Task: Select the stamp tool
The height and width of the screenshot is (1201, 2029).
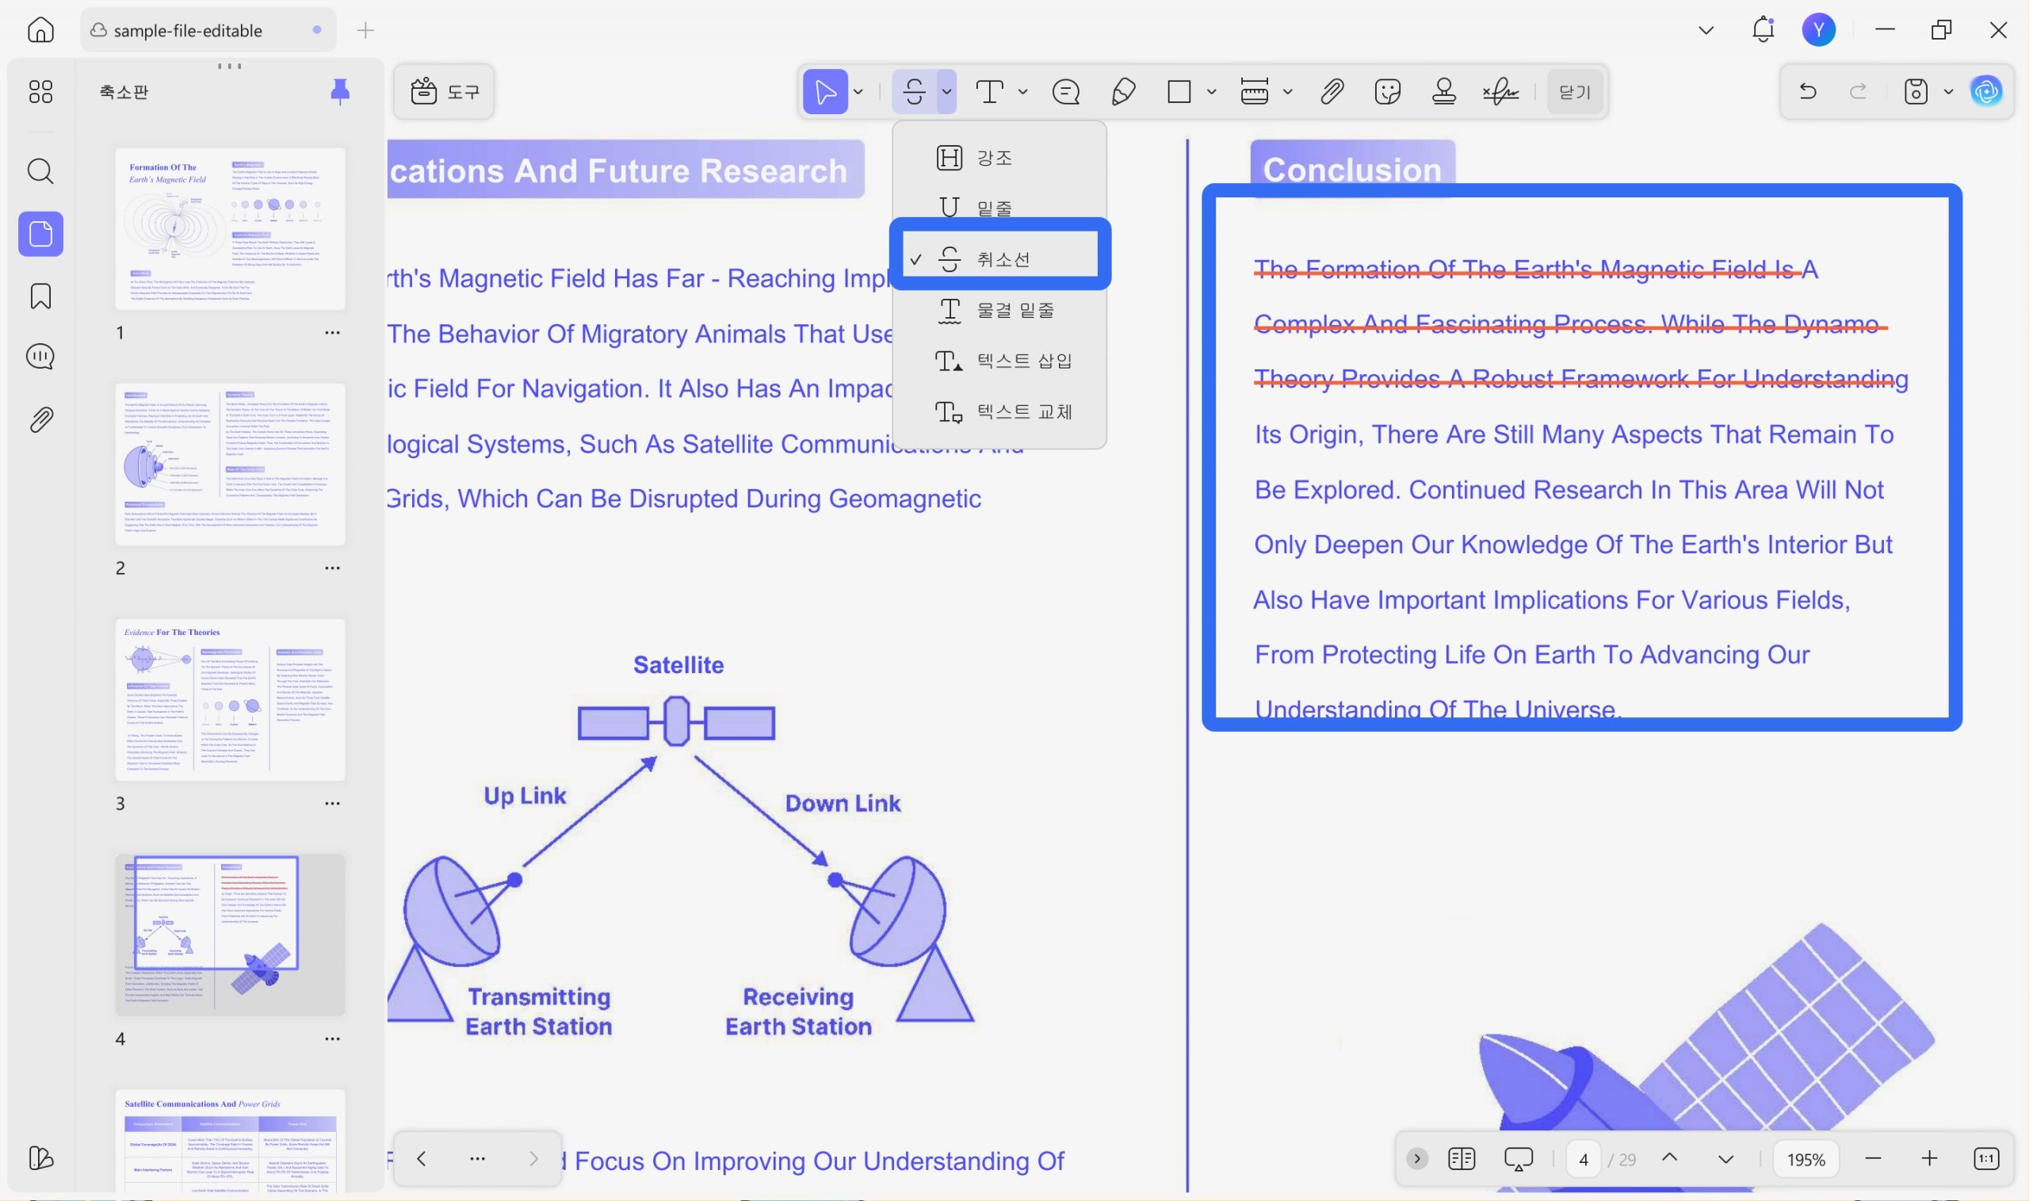Action: [1444, 91]
